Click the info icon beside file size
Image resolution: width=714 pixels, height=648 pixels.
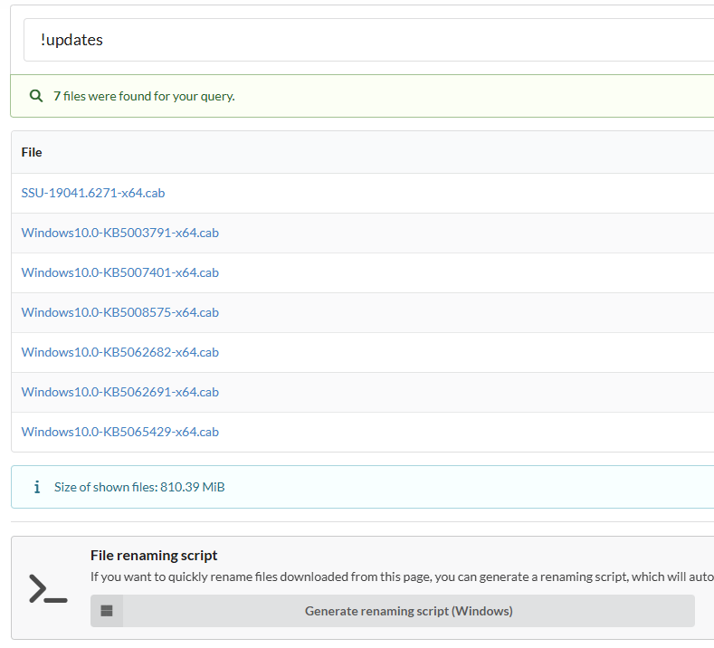pyautogui.click(x=37, y=487)
